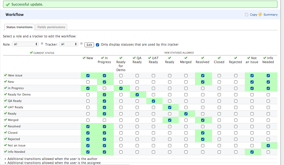Click the Successful update notification banner
The height and width of the screenshot is (165, 284).
140,4
